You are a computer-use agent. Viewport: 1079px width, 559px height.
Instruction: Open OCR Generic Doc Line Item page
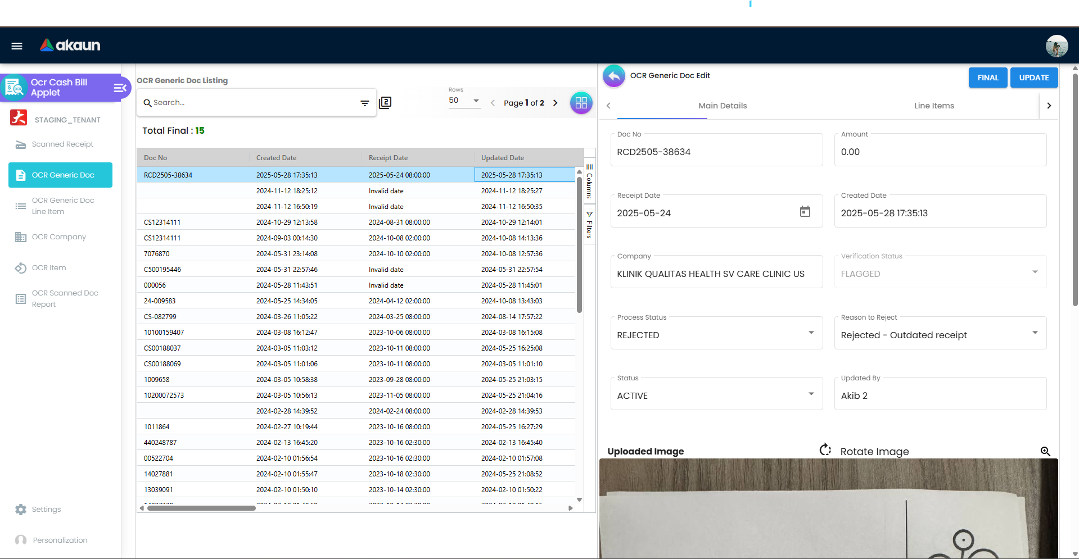61,206
